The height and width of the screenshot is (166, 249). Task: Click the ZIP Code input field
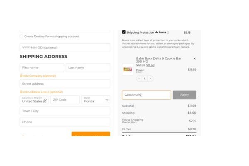(65, 100)
